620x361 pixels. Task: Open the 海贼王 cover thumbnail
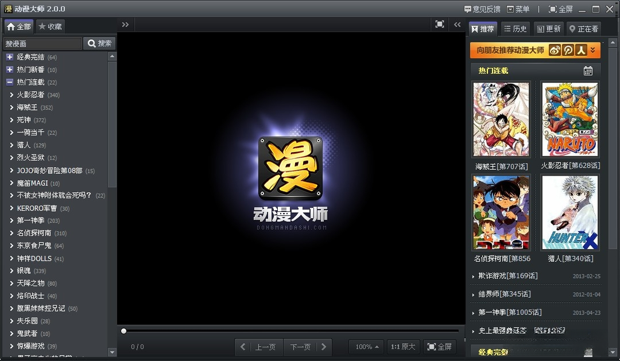pos(501,119)
